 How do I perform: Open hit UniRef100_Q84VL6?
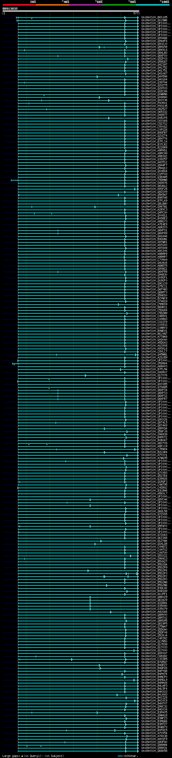154,50
